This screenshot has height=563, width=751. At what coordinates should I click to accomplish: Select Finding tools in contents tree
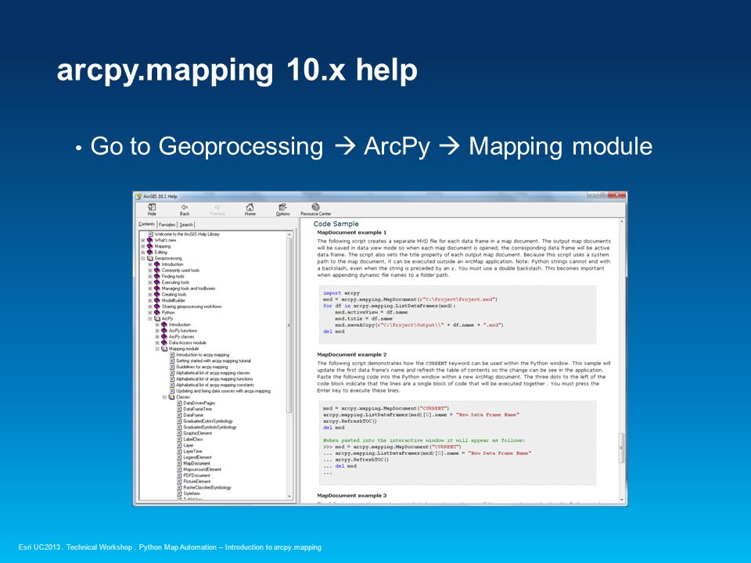point(173,277)
